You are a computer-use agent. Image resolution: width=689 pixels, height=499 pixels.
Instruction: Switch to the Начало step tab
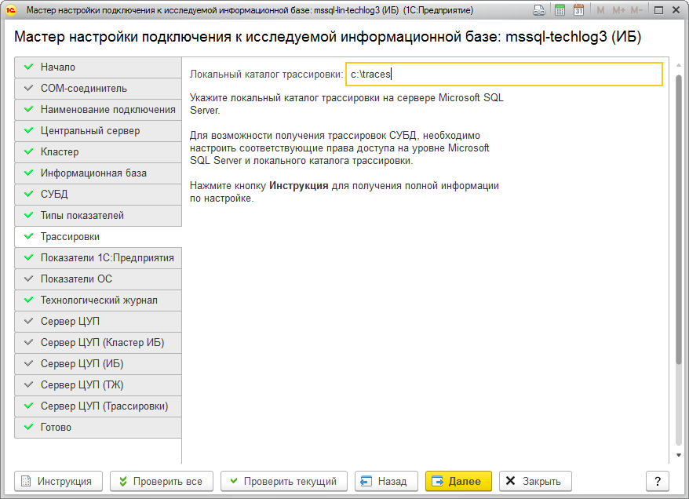97,67
